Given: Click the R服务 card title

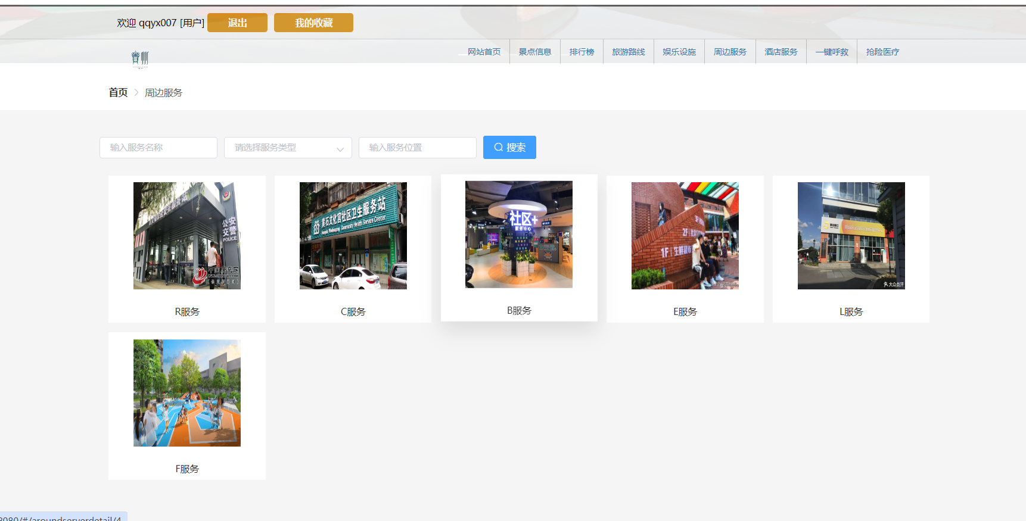Looking at the screenshot, I should (x=187, y=312).
